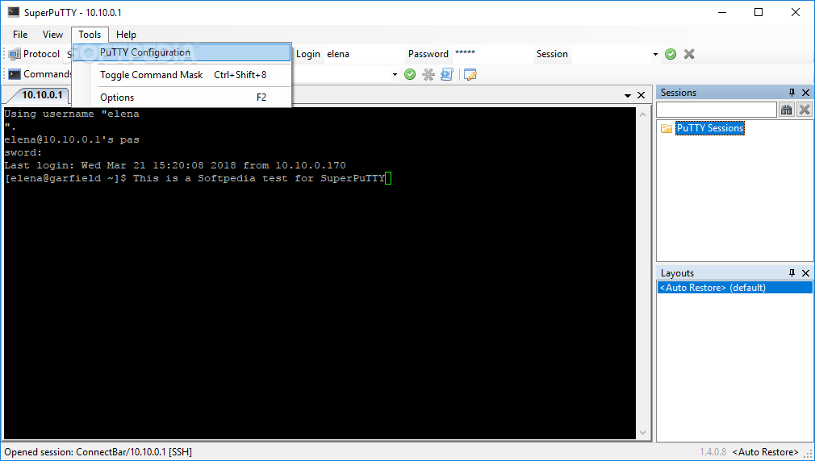Screen dimensions: 815x461
Task: Choose PuTTY Configuration from Tools menu
Action: [182, 52]
